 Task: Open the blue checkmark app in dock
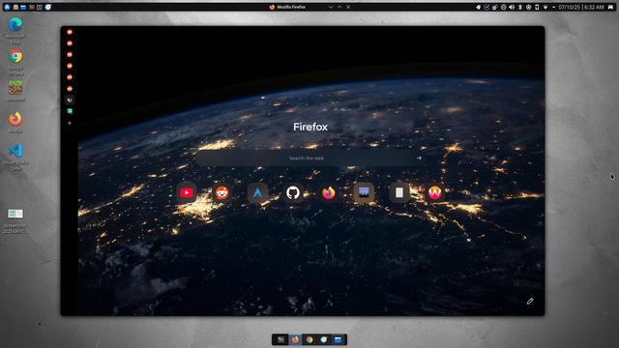click(324, 339)
